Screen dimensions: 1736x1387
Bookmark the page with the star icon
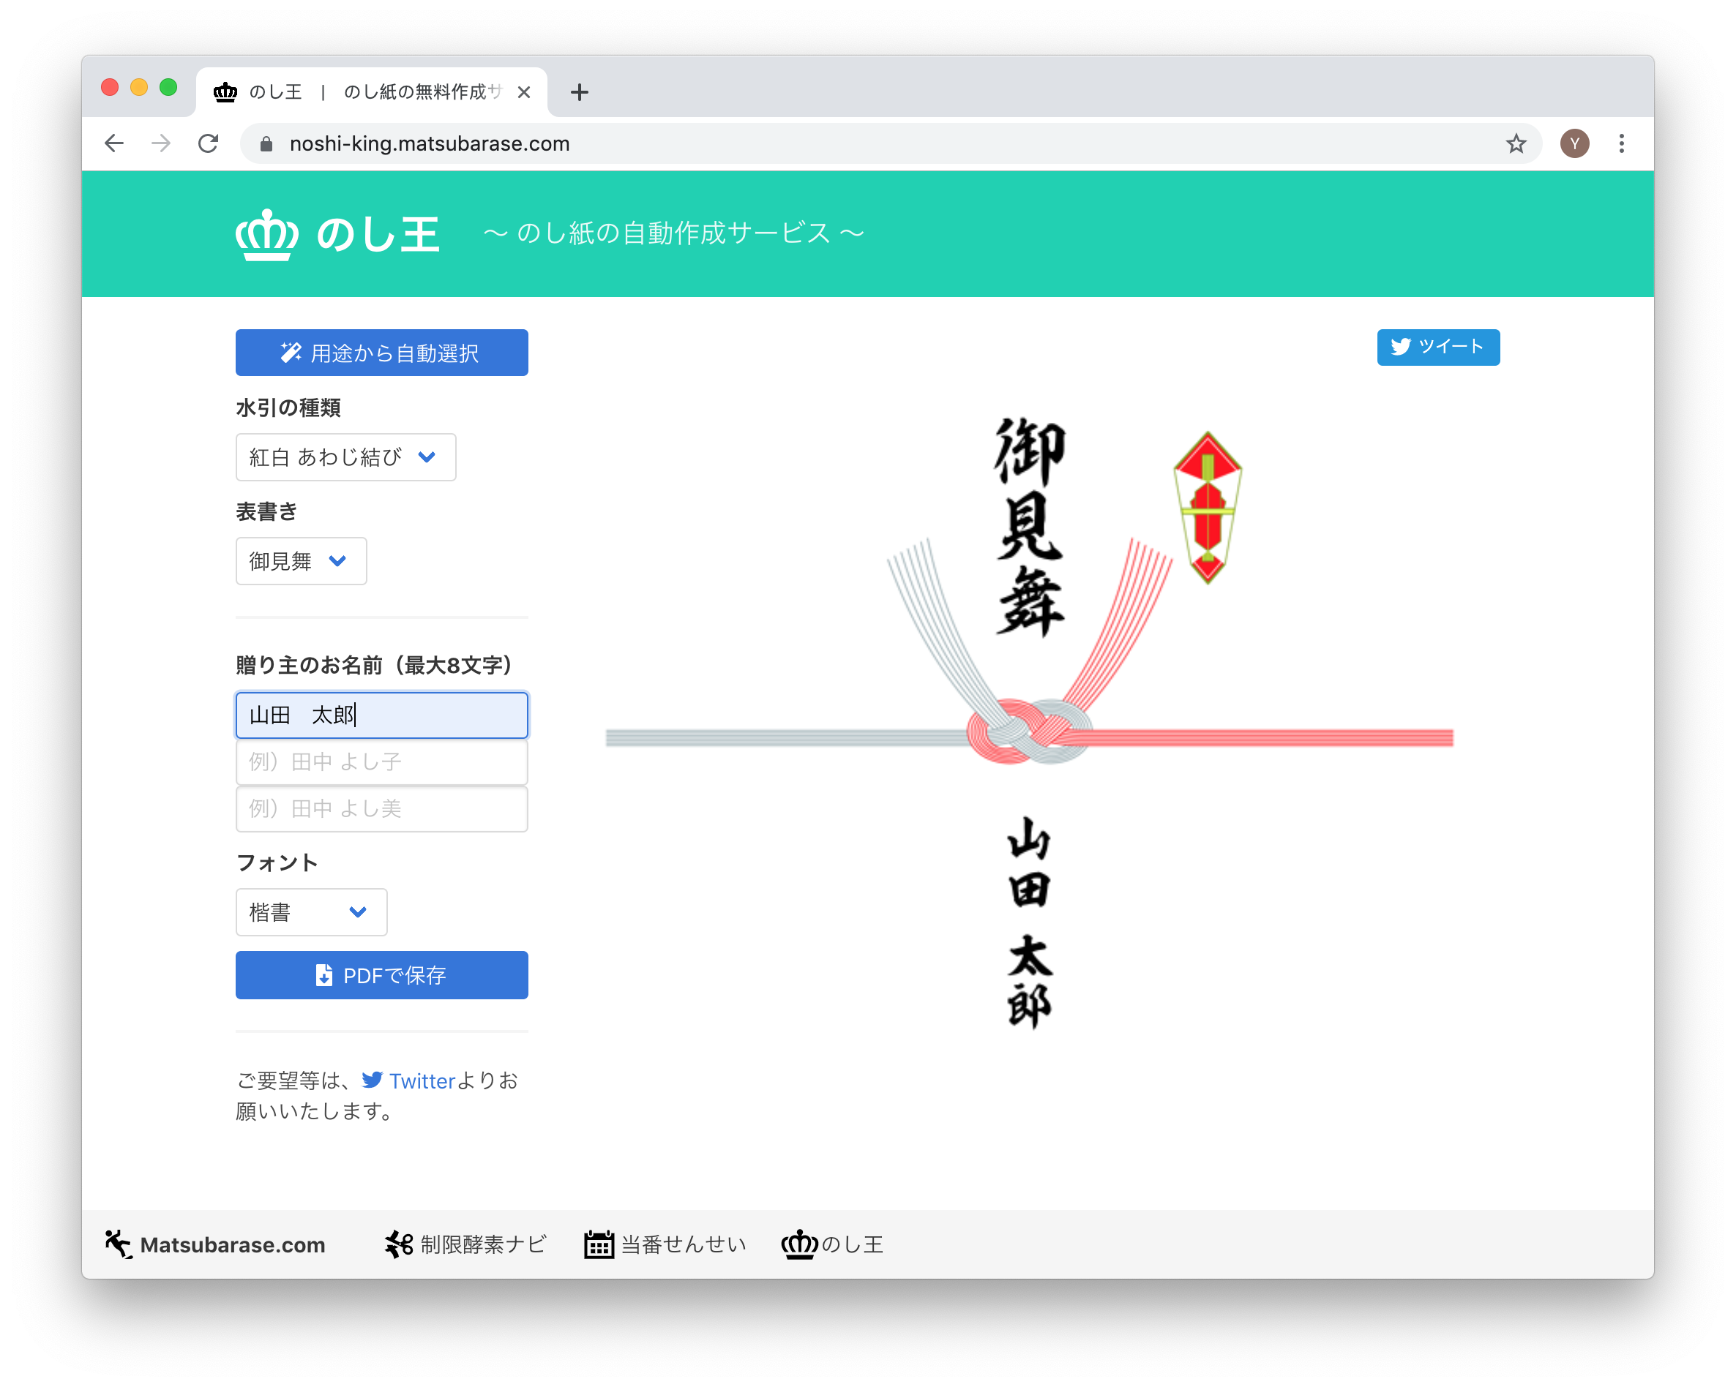[1517, 143]
